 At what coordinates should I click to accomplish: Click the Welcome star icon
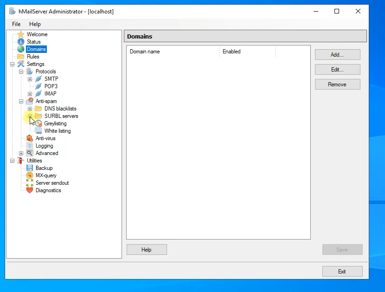(21, 34)
